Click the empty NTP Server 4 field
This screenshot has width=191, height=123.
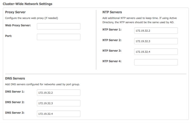coord(156,62)
